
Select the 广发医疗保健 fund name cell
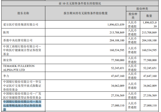22,95
